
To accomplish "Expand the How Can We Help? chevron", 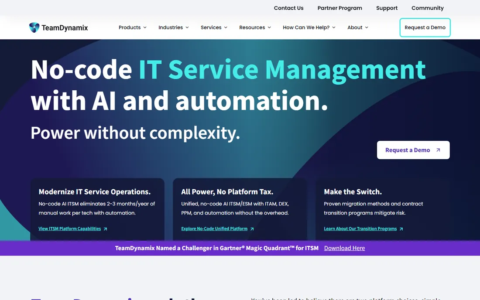I will [x=334, y=27].
